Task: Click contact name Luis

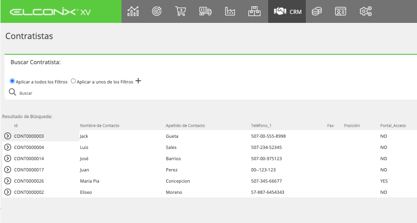Action: (84, 147)
